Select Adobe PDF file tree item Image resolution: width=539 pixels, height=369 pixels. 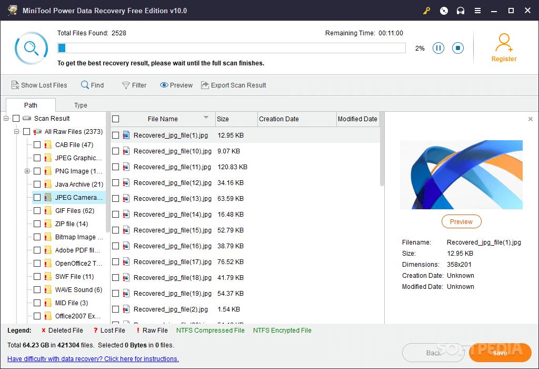click(77, 250)
